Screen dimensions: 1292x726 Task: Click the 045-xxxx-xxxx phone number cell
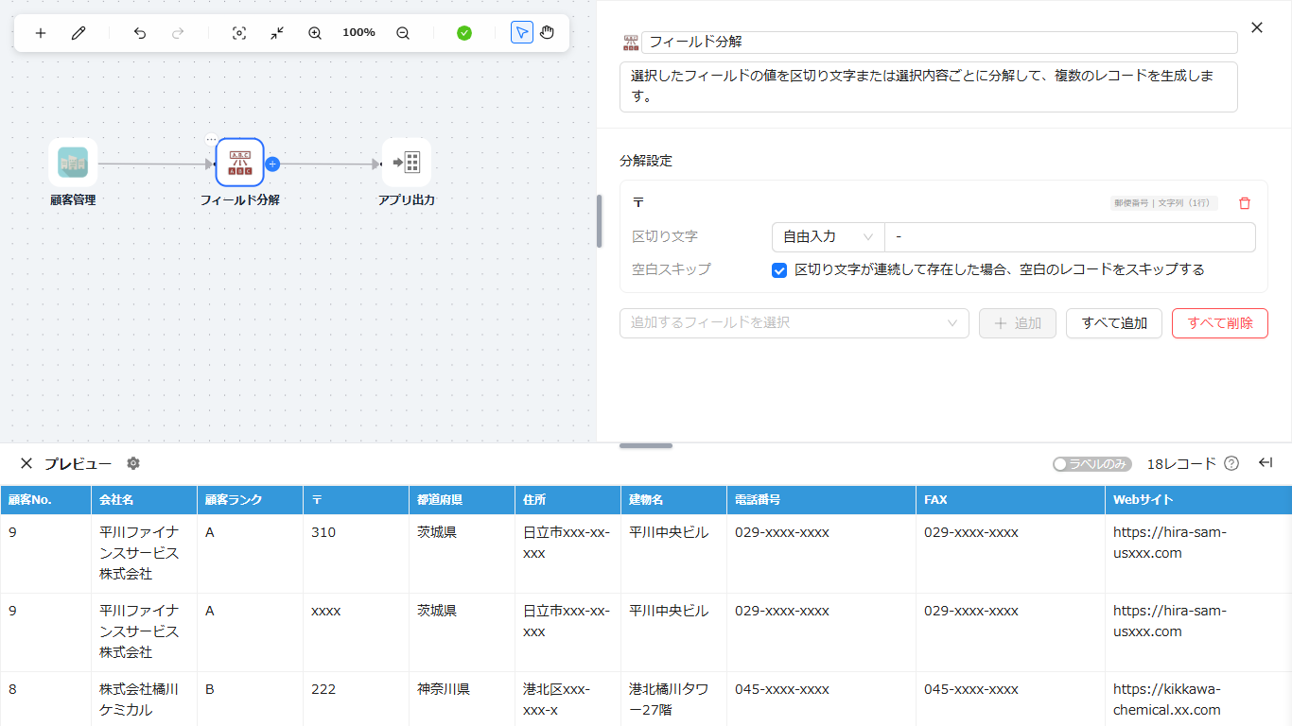[821, 699]
